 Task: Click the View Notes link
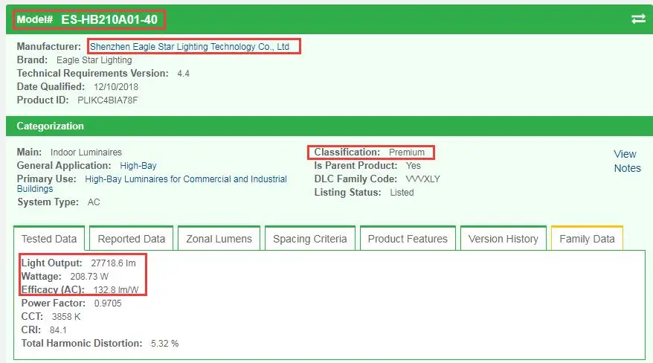click(x=627, y=161)
